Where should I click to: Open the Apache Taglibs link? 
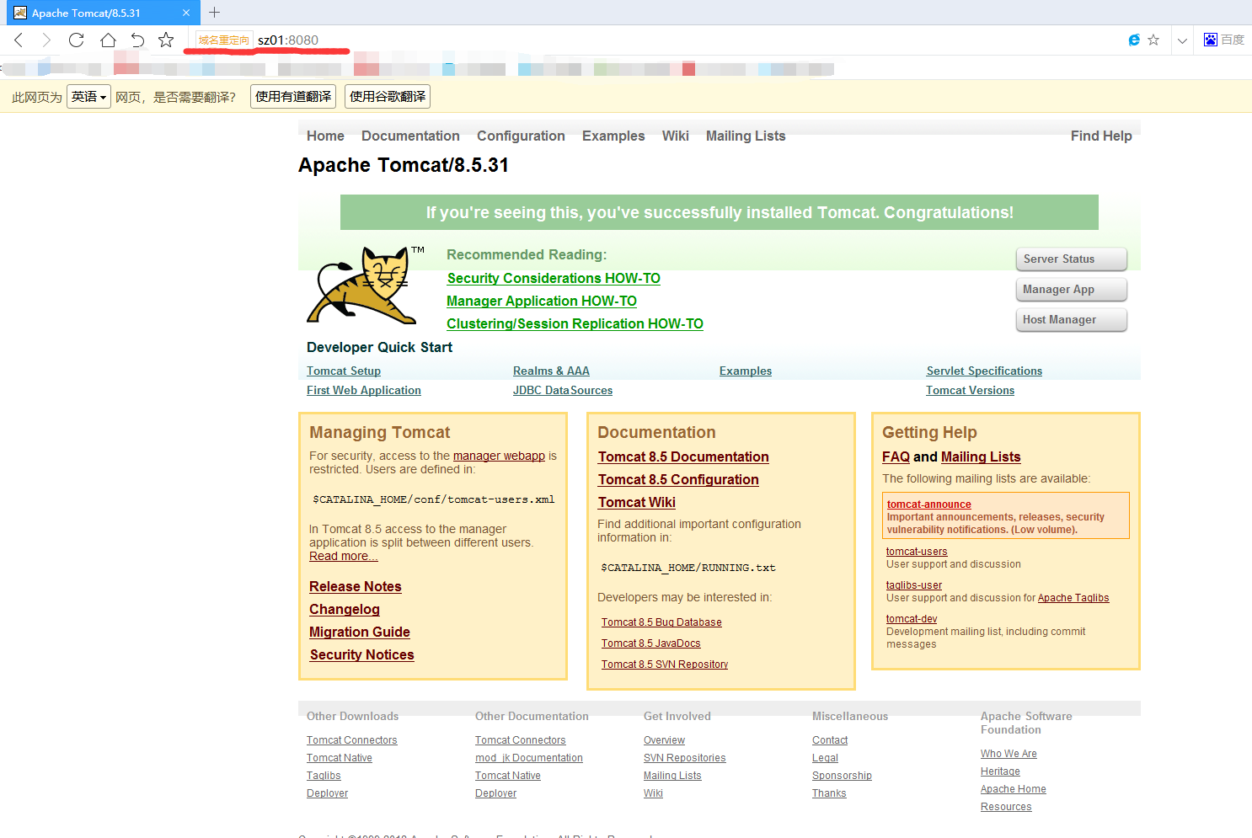coord(1073,598)
